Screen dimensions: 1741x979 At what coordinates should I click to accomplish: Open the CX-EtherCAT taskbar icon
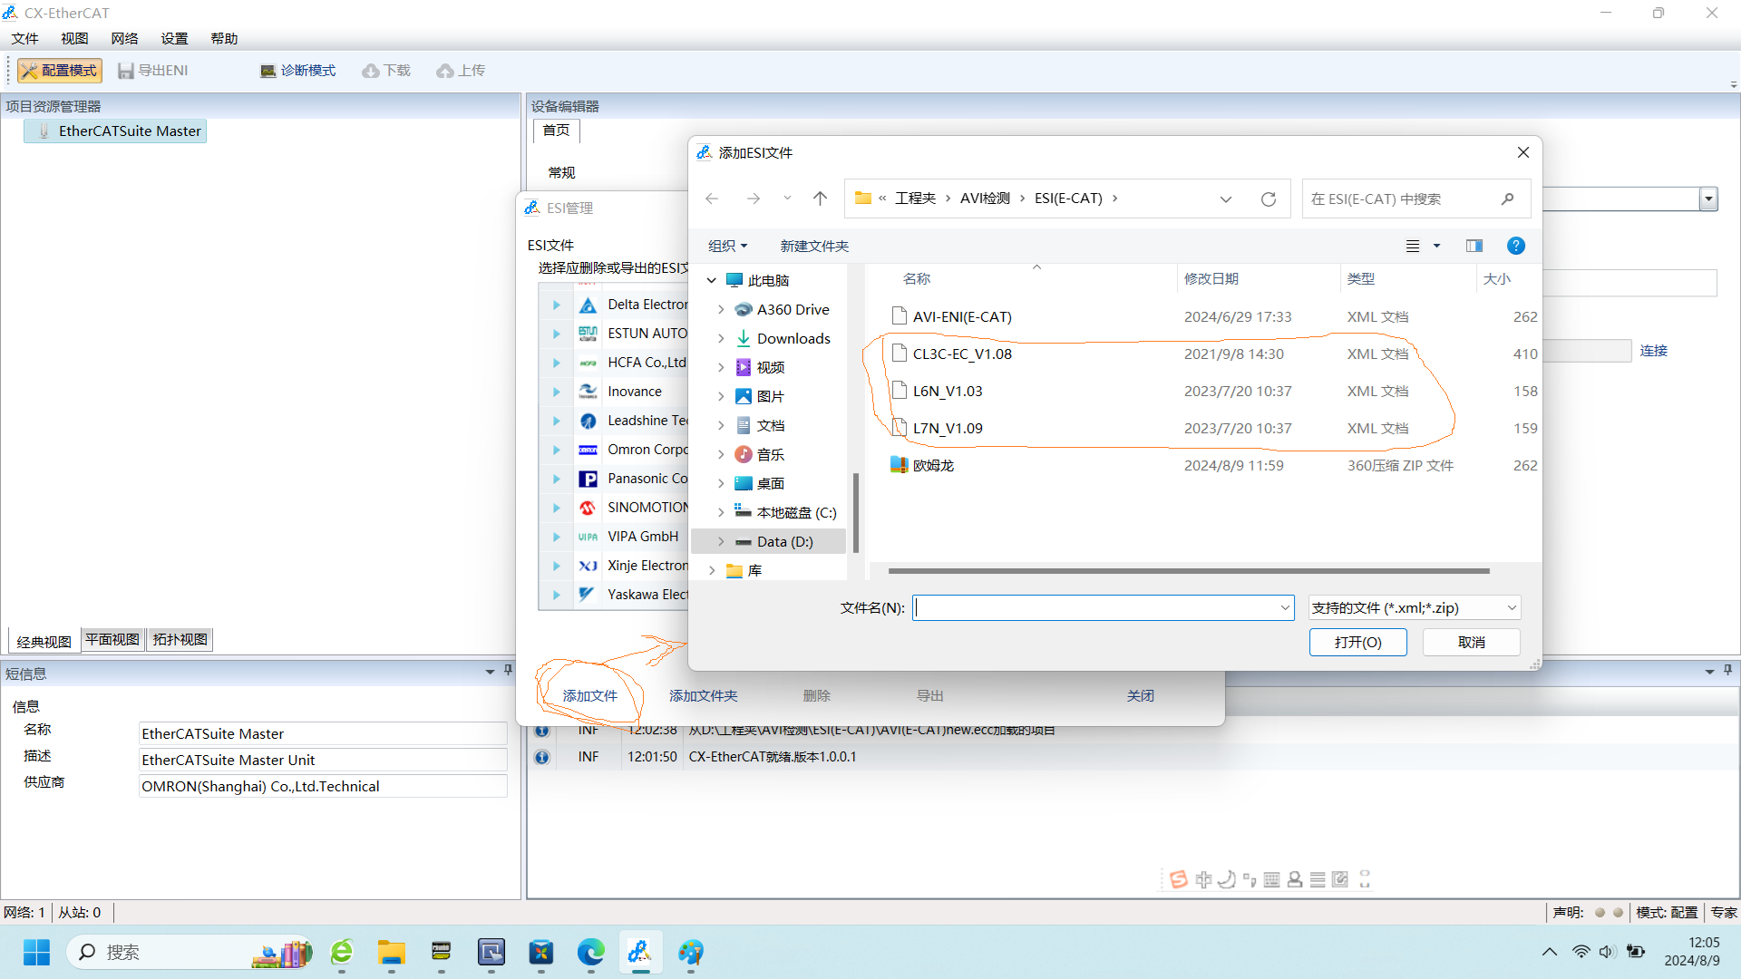point(640,952)
